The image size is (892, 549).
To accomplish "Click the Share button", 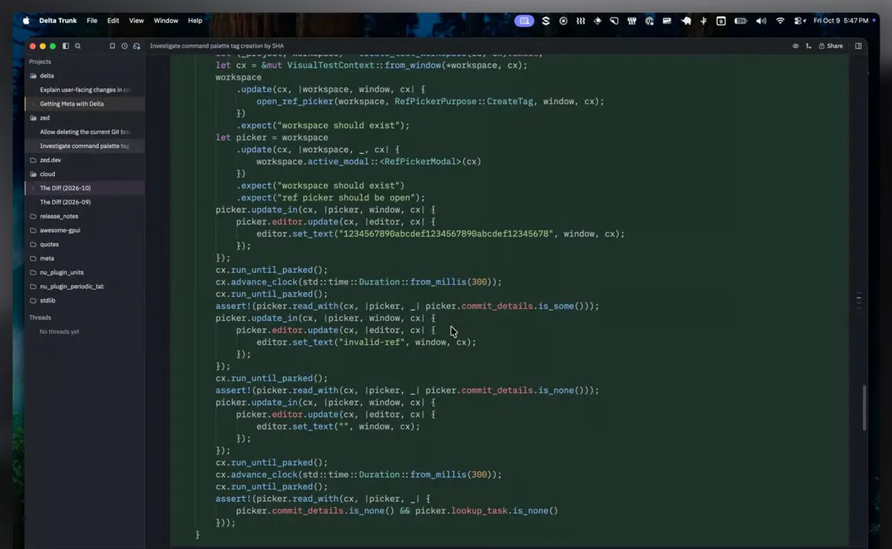I will point(830,46).
